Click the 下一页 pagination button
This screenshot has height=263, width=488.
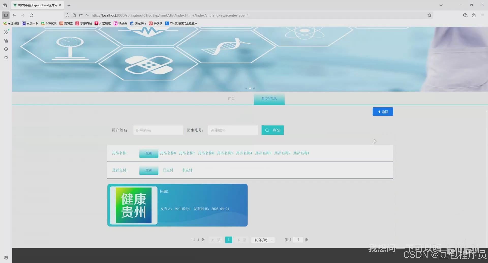coord(241,240)
